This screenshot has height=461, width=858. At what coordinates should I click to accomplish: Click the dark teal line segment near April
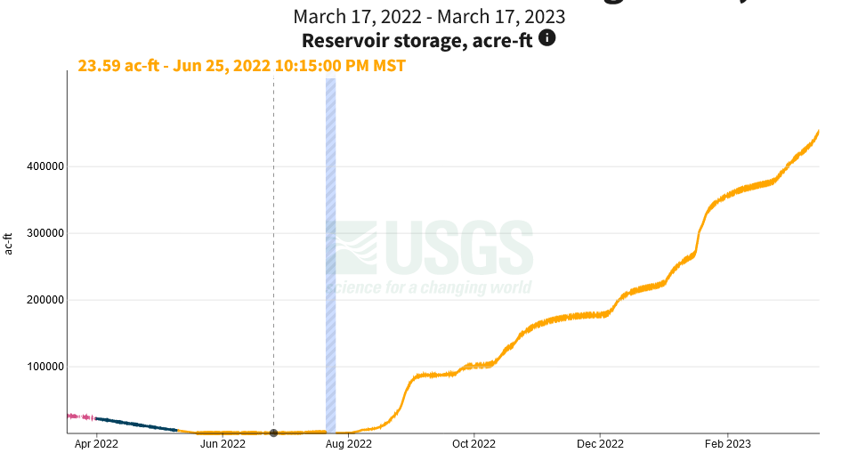[x=134, y=424]
